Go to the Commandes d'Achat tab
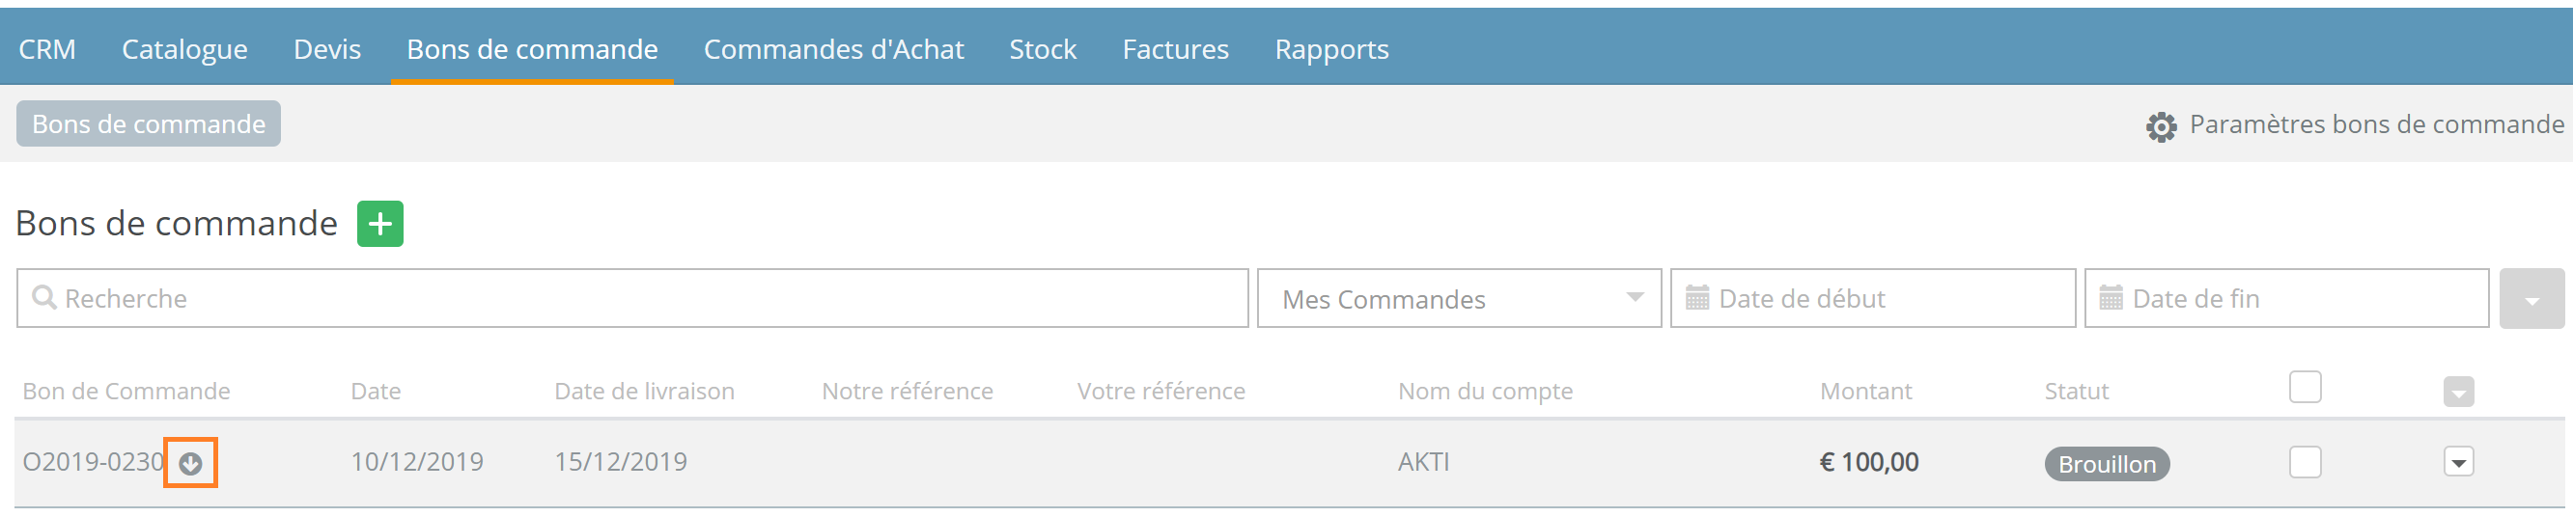This screenshot has height=517, width=2573. [x=833, y=49]
